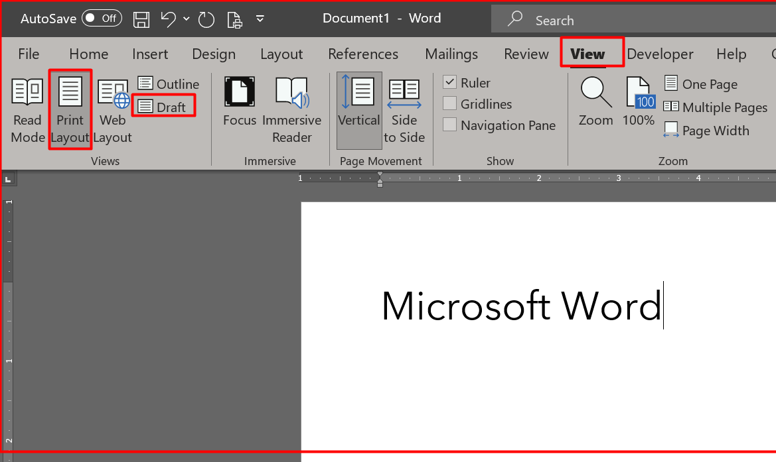Select the Layout ribbon tab

point(281,54)
